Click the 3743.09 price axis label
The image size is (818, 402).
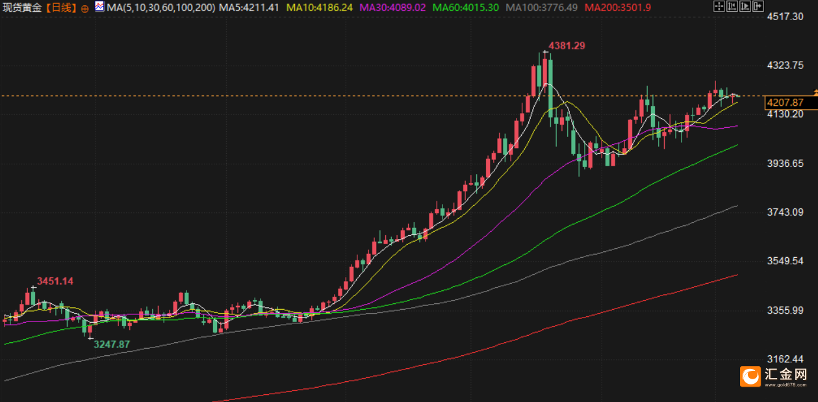(785, 212)
